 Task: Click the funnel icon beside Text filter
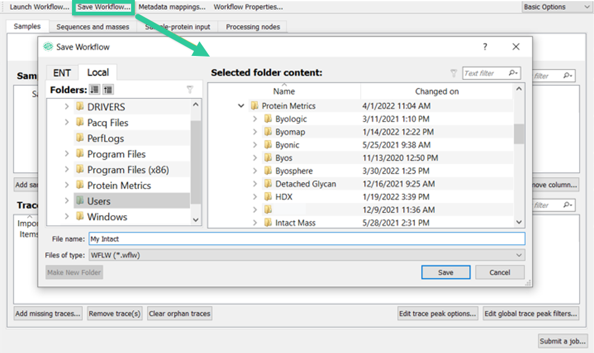454,73
